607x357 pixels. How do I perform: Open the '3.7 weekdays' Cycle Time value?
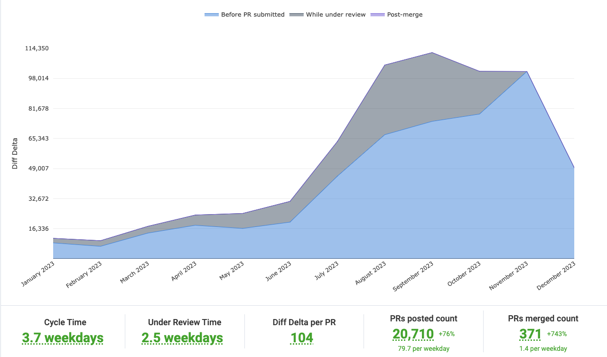coord(63,338)
